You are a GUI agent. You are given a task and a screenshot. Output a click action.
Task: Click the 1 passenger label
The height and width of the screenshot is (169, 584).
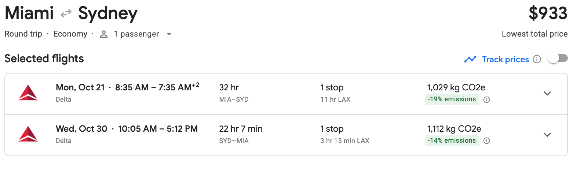[136, 34]
